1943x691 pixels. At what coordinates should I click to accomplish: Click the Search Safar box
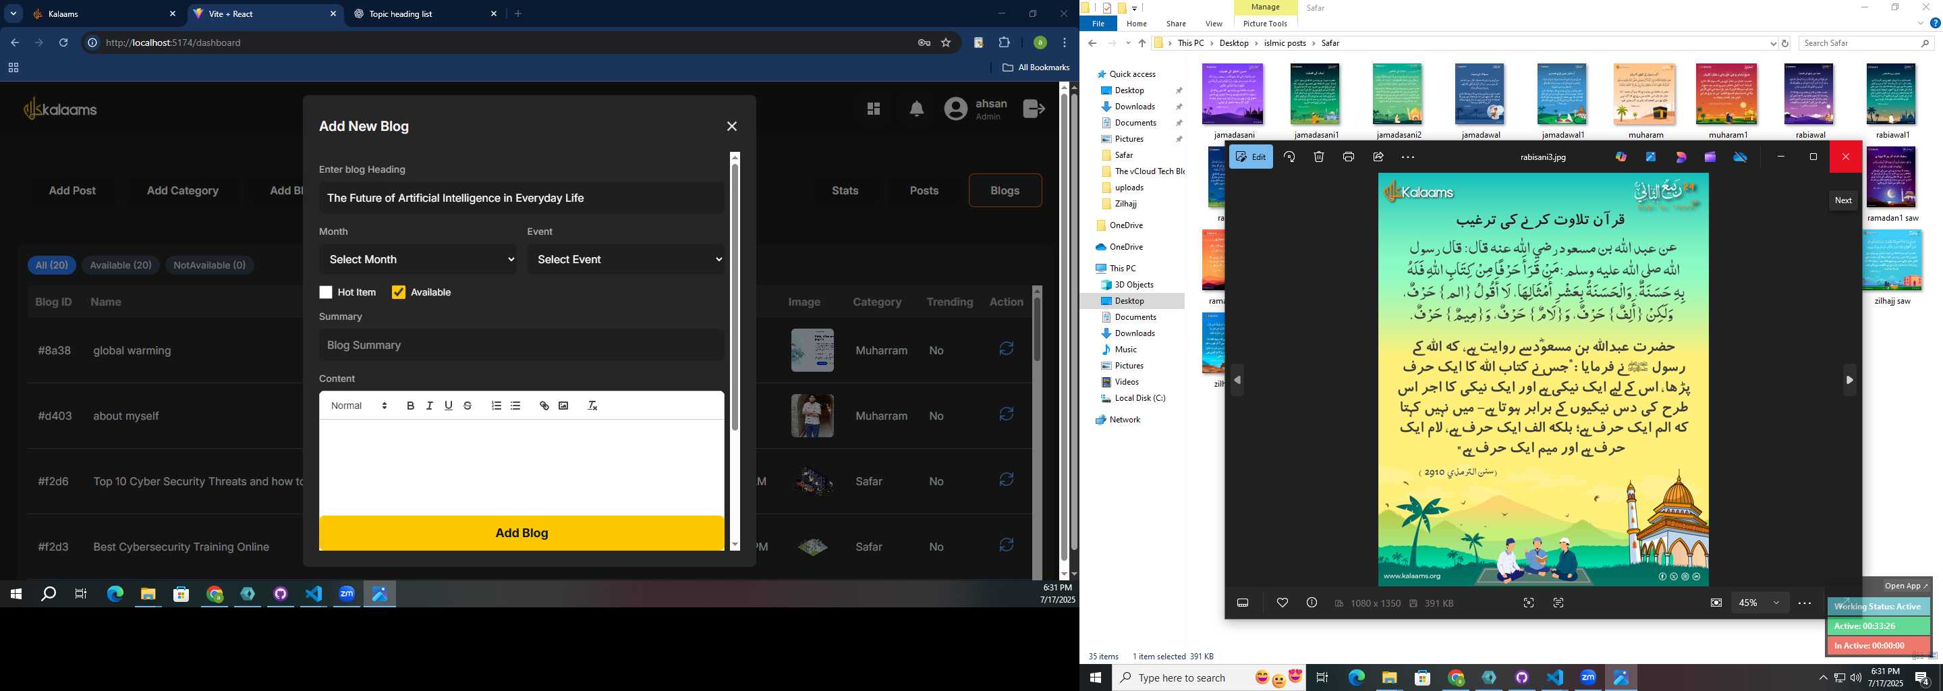point(1866,43)
